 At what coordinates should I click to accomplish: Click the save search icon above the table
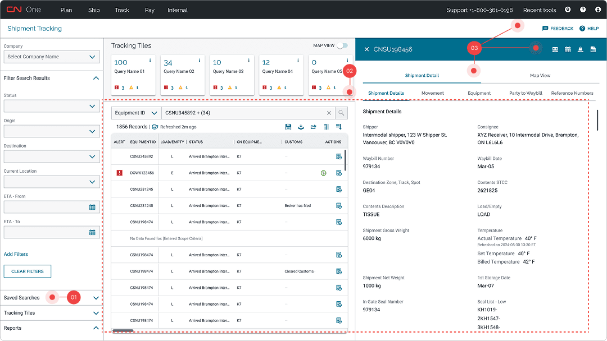[288, 127]
